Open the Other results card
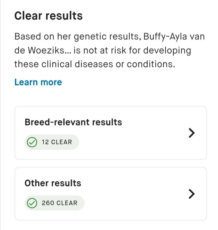This screenshot has height=230, width=218. pos(111,194)
